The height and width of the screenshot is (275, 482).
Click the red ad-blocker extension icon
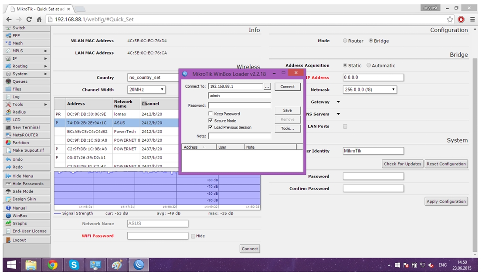[x=461, y=19]
